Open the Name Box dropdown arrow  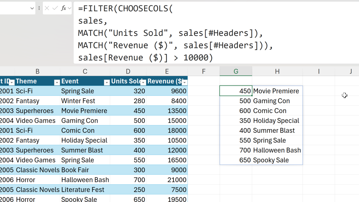[x=32, y=8]
